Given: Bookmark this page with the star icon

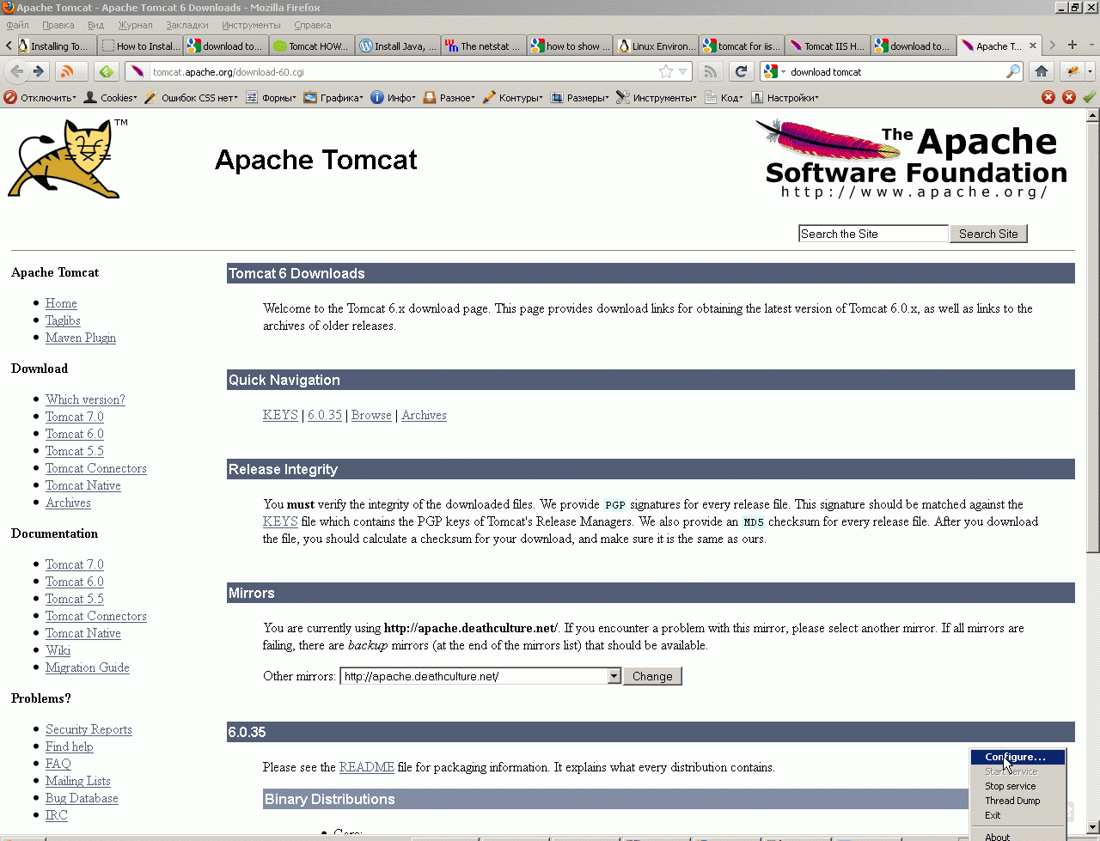Looking at the screenshot, I should pos(666,71).
